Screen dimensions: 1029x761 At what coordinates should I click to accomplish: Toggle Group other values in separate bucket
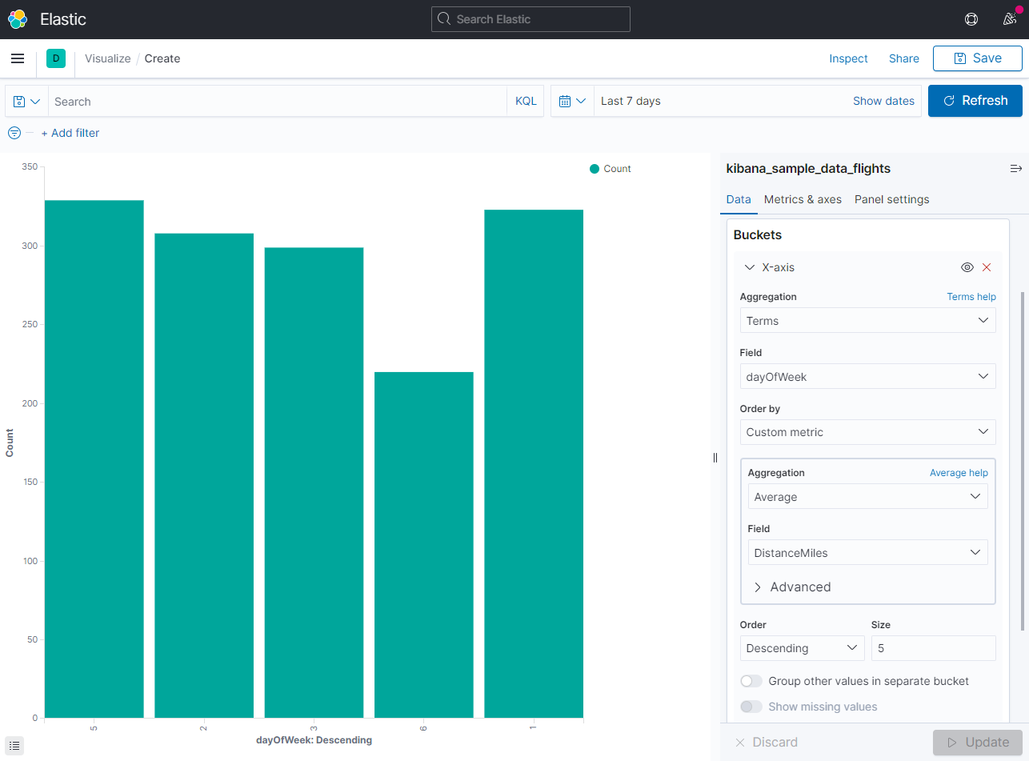click(751, 681)
